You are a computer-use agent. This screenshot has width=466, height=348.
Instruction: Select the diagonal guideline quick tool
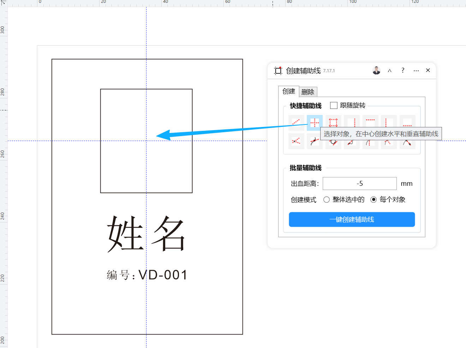(296, 123)
